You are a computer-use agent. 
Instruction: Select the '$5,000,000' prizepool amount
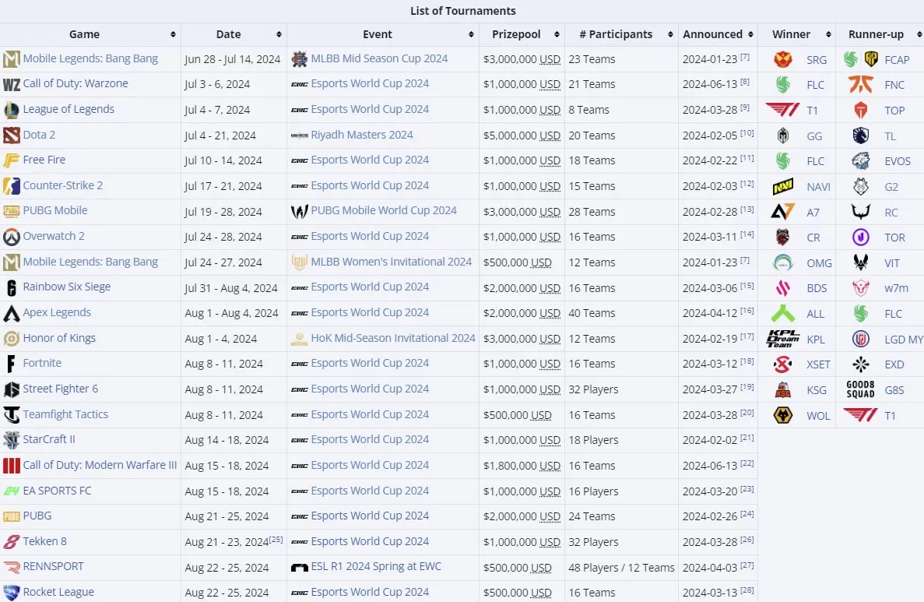click(510, 136)
